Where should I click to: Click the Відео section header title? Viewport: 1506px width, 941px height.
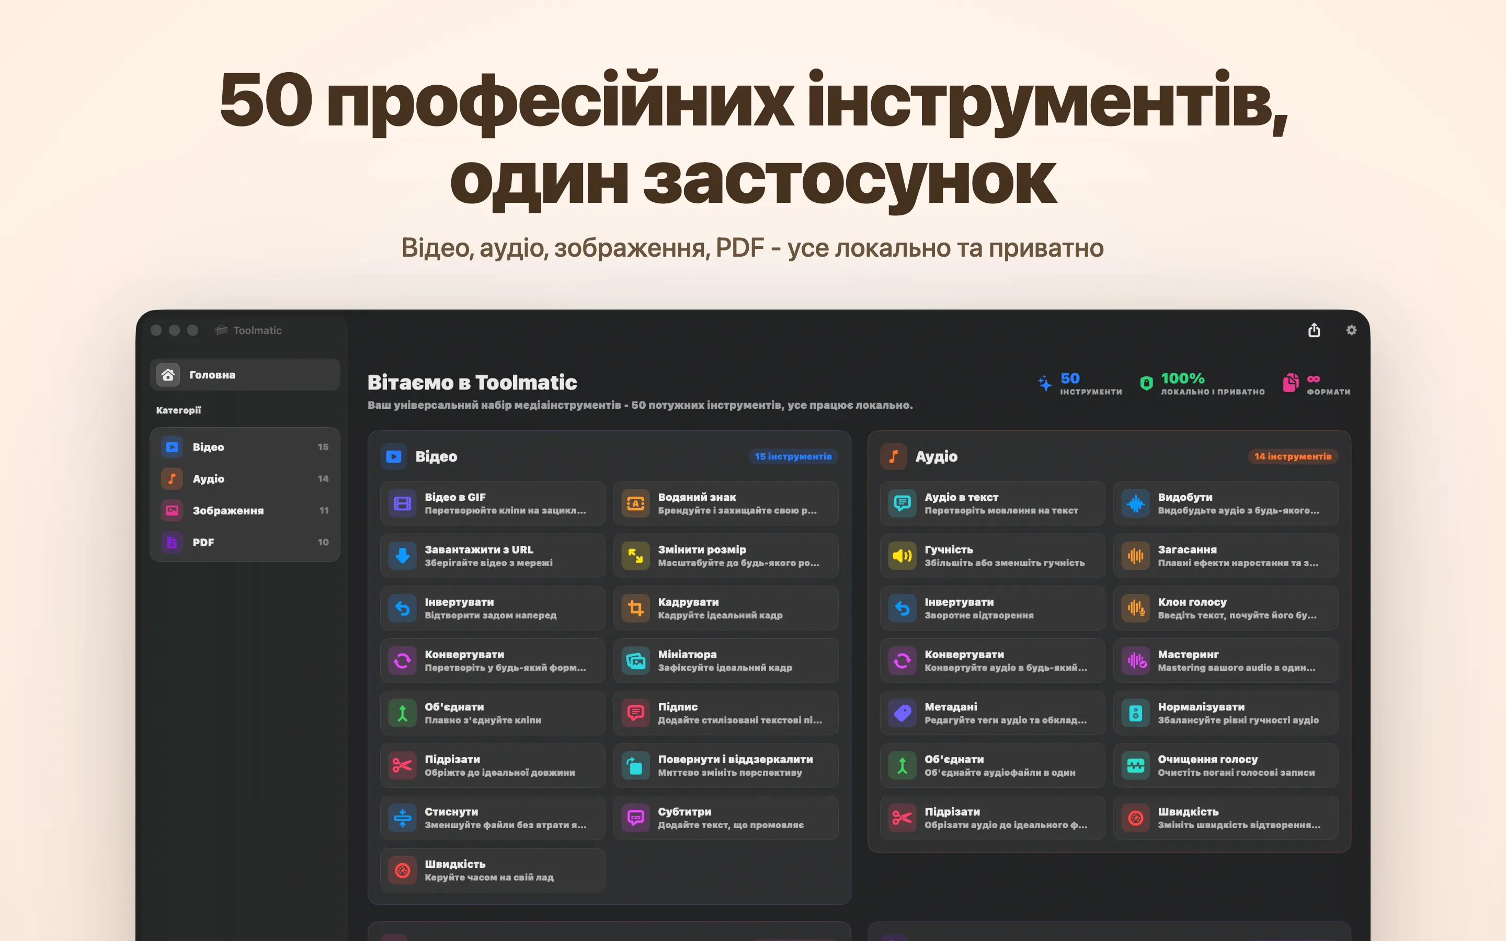coord(436,456)
